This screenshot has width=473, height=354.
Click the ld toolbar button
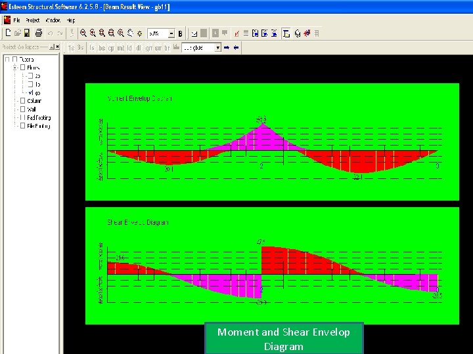[x=129, y=48]
